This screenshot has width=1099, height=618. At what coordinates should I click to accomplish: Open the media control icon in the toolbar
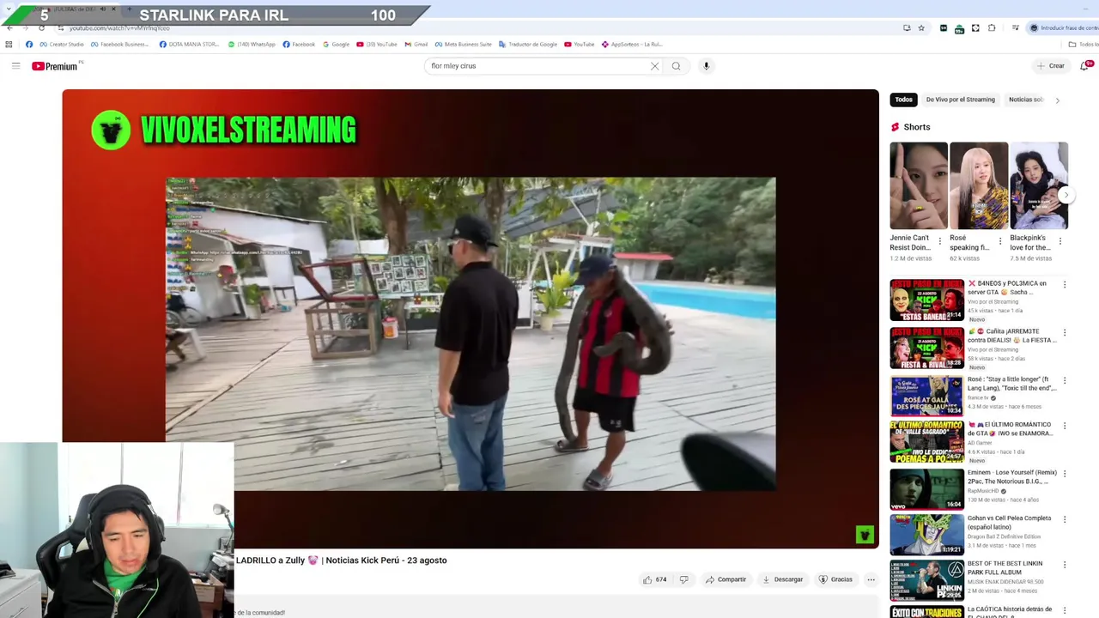[x=1015, y=27]
